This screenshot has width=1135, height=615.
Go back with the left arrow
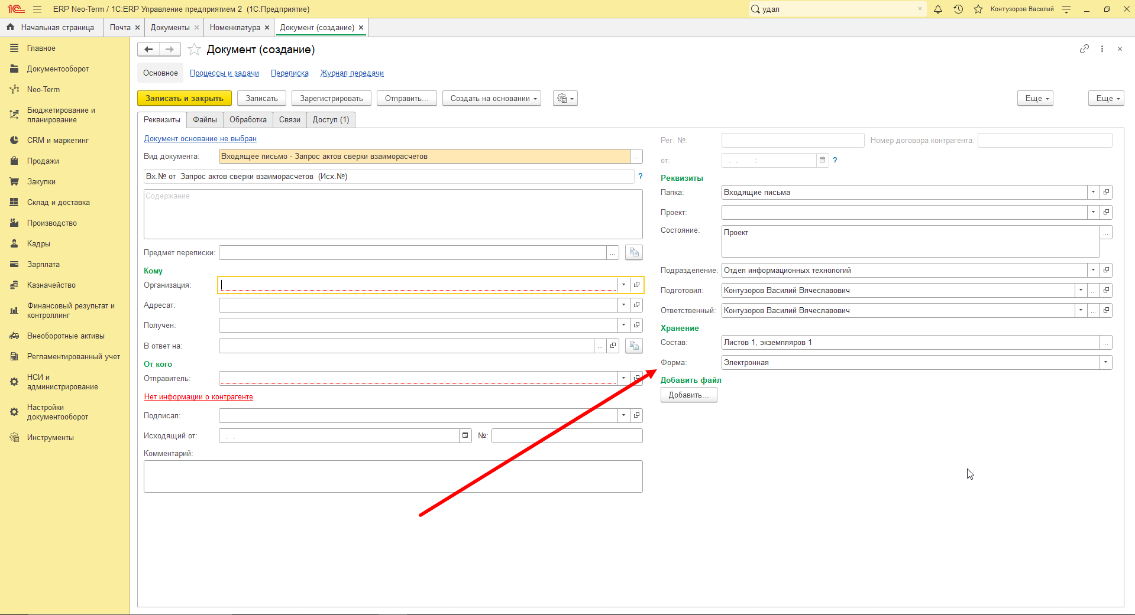(148, 50)
